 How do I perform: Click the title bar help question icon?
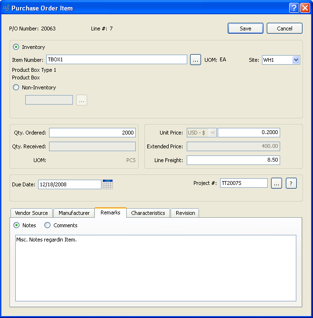[x=294, y=8]
